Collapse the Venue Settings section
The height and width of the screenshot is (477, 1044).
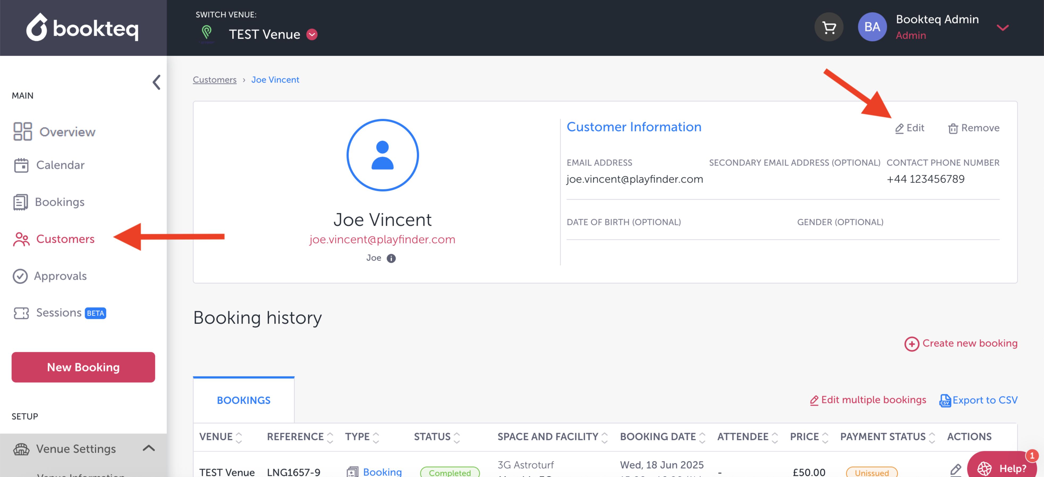tap(149, 448)
